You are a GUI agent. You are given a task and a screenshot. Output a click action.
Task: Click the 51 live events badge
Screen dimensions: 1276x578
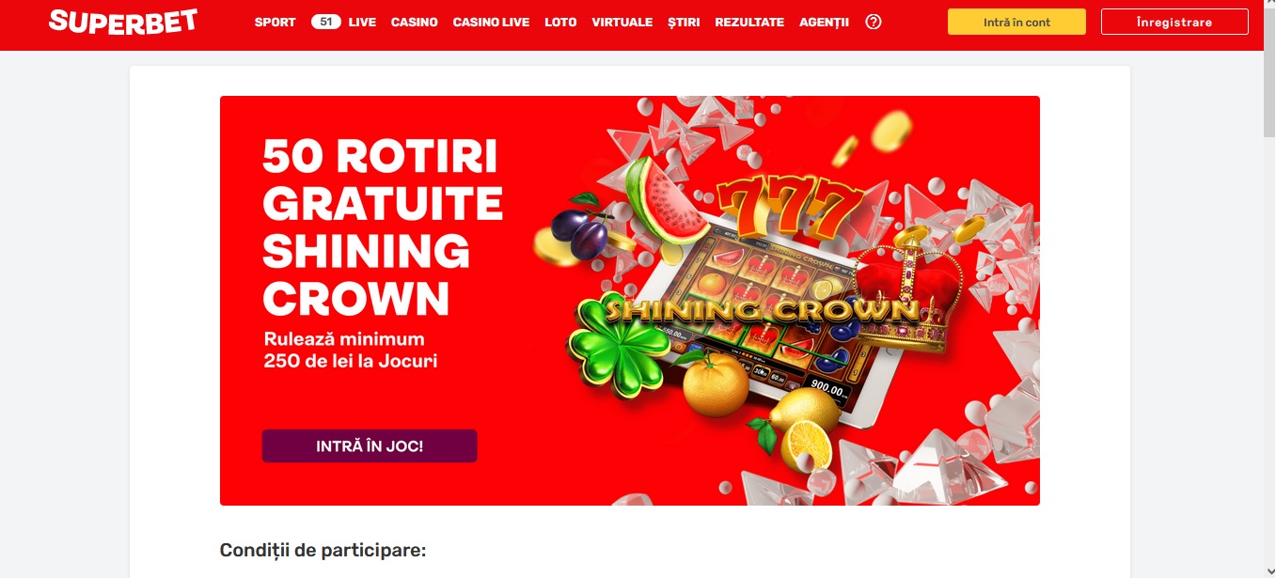[325, 22]
